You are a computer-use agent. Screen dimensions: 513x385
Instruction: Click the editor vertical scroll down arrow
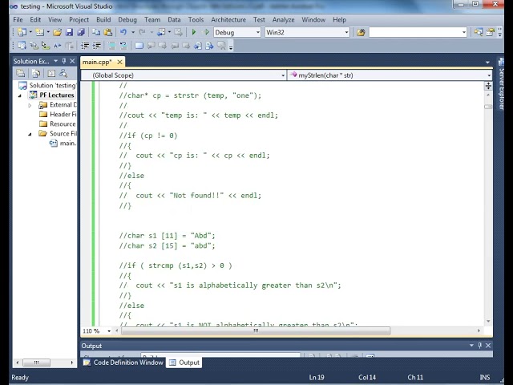click(x=488, y=321)
